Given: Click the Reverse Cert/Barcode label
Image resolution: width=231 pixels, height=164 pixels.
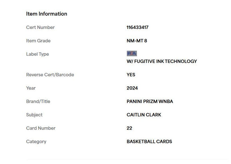Looking at the screenshot, I should pyautogui.click(x=50, y=75).
